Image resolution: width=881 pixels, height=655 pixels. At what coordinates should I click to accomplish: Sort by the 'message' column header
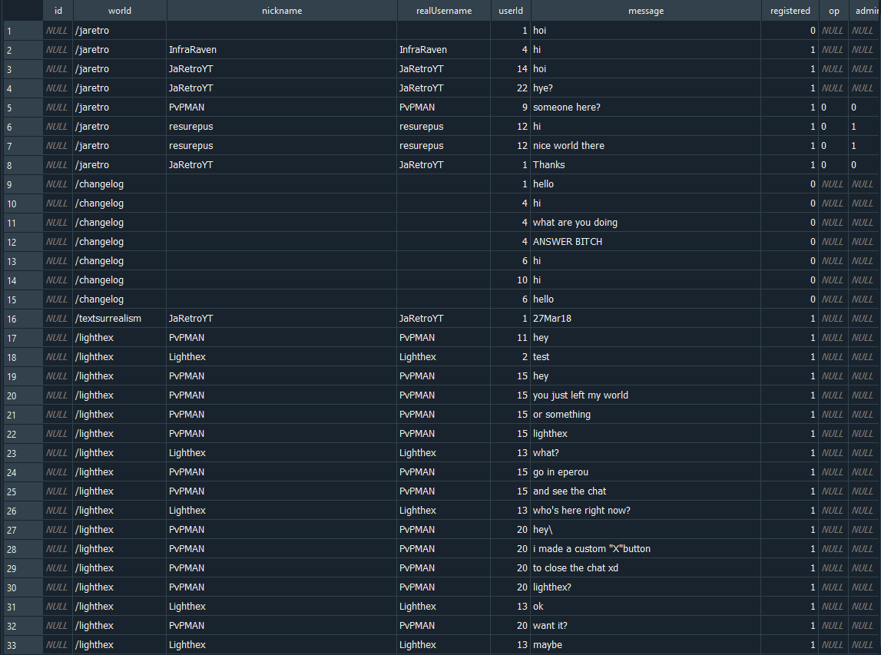[x=645, y=11]
